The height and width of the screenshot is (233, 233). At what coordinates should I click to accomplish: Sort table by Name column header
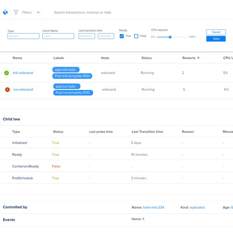tap(17, 58)
